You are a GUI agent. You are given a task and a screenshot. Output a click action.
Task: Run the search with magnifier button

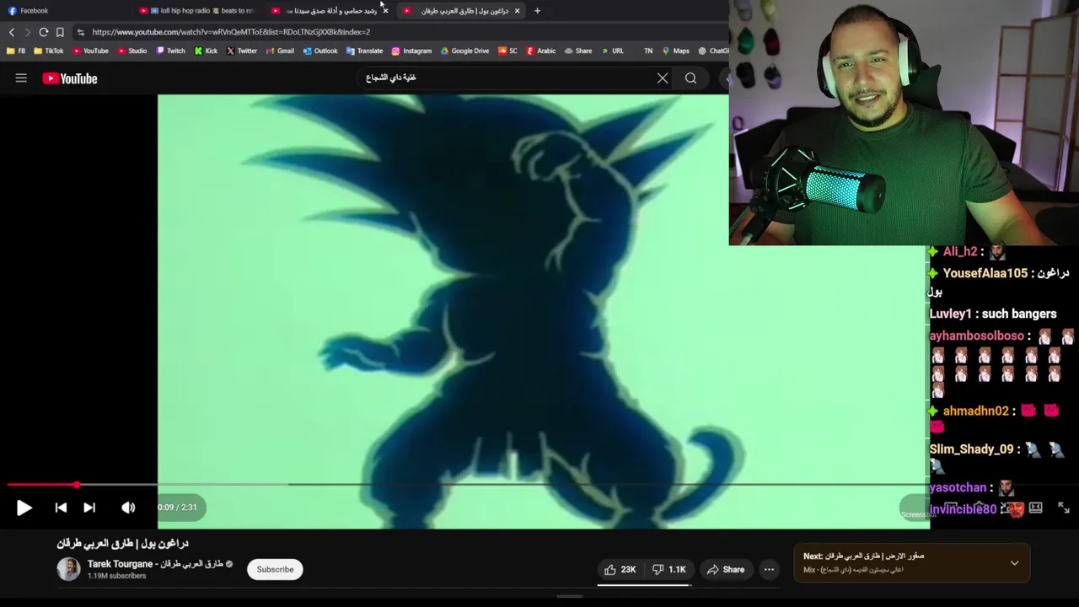pos(690,78)
